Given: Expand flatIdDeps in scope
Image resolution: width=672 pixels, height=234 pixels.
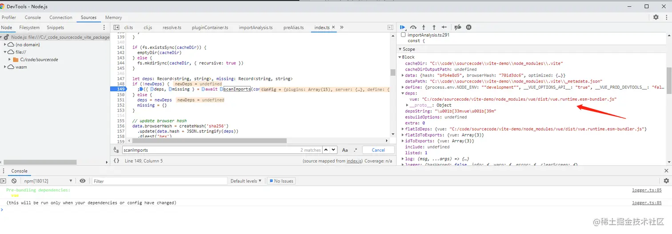Looking at the screenshot, I should tap(403, 129).
